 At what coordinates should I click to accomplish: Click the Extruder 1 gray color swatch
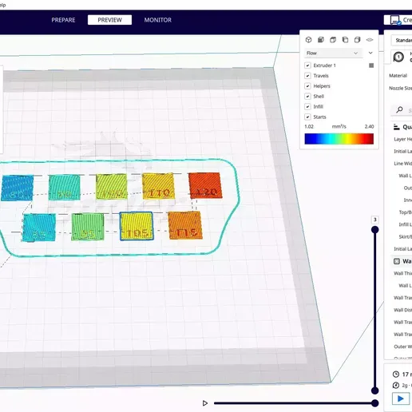coord(371,65)
